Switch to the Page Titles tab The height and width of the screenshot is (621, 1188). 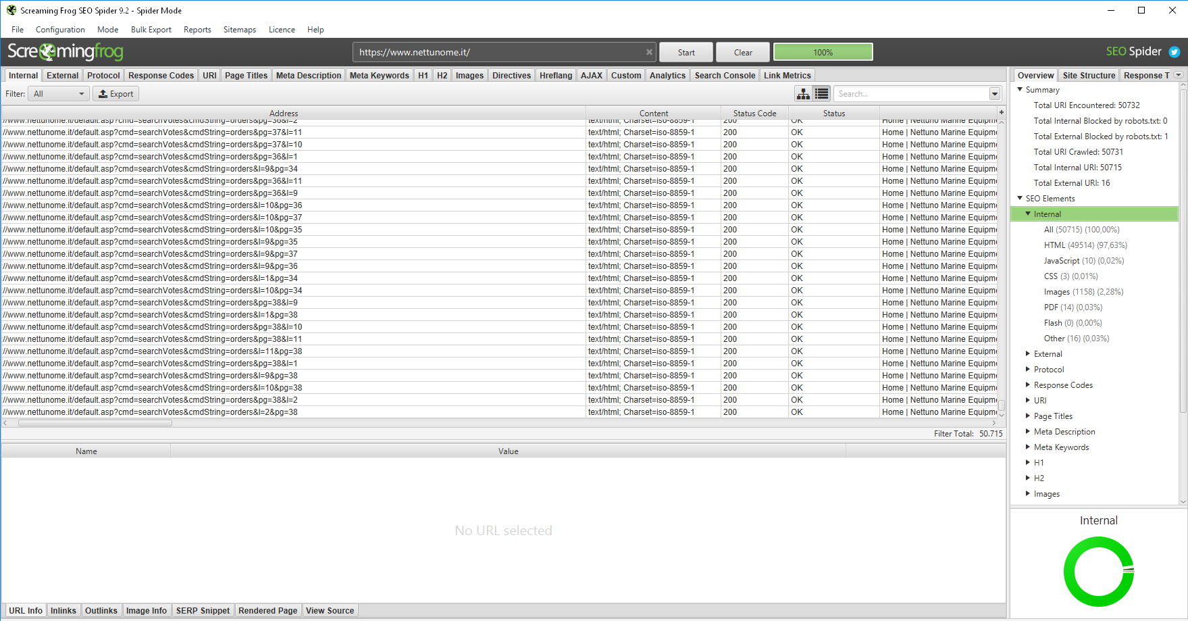(x=246, y=75)
